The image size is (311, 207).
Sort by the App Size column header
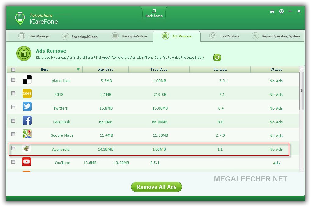[105, 69]
